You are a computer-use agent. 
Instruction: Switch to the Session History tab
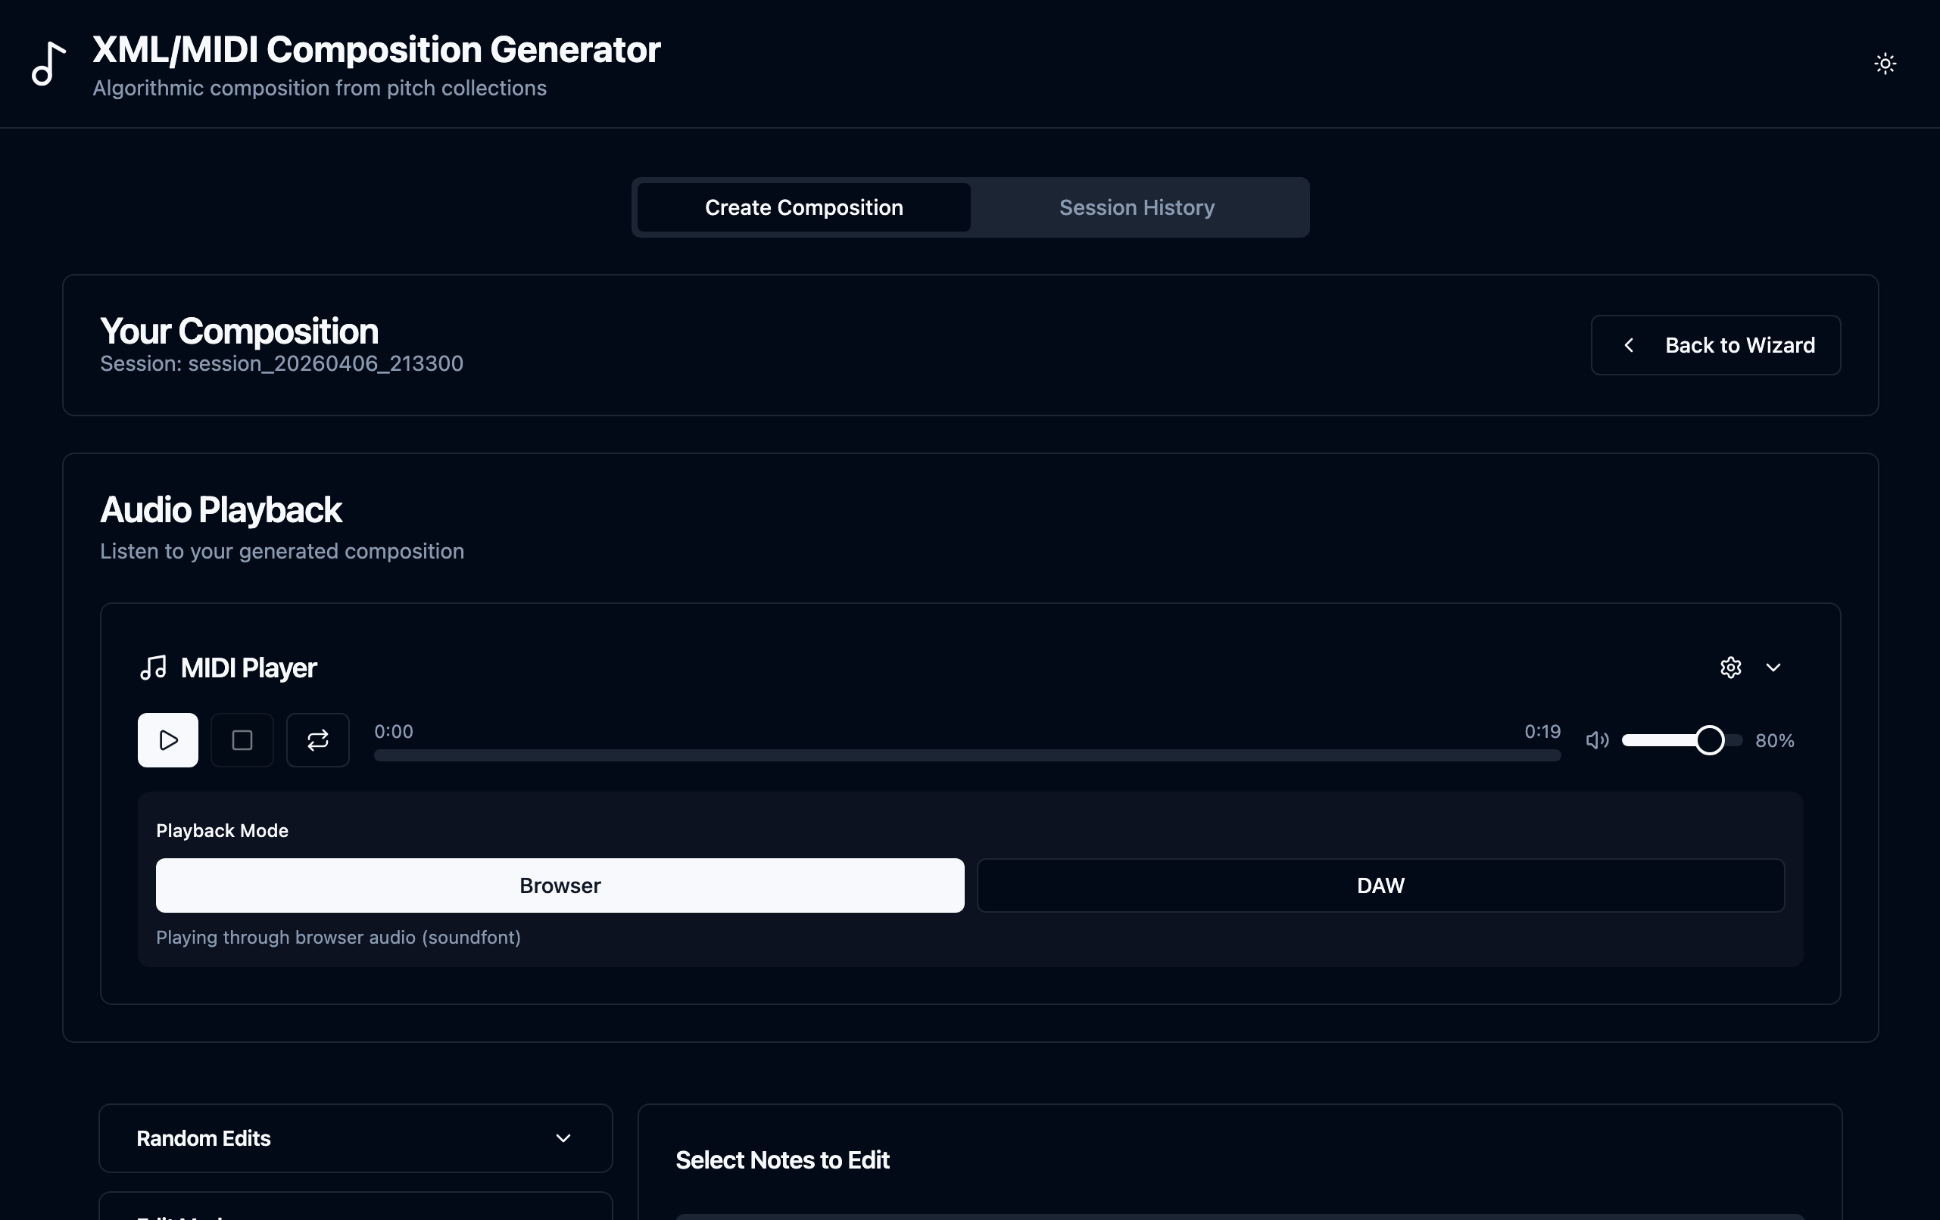point(1136,207)
